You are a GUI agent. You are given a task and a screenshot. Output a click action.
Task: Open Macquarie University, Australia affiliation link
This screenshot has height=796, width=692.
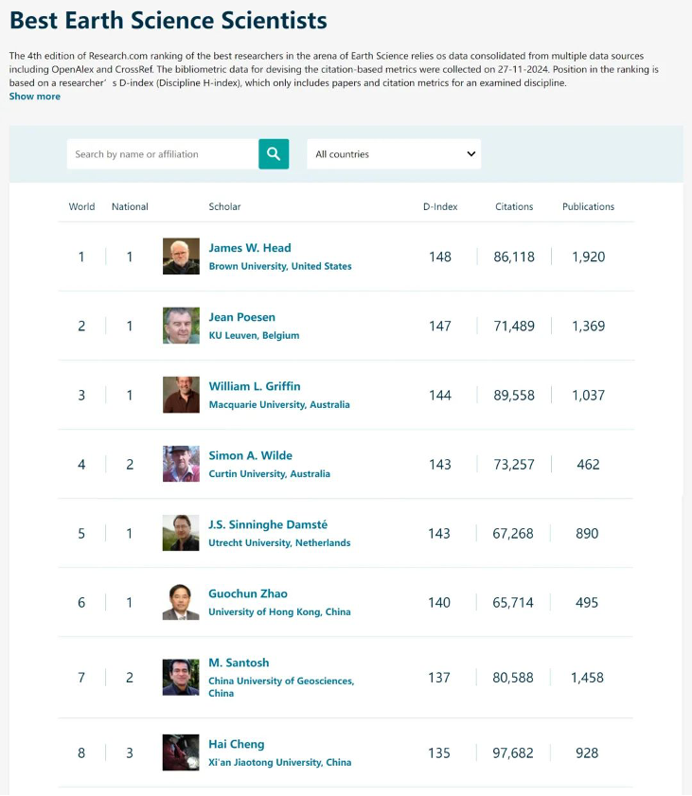click(x=279, y=405)
